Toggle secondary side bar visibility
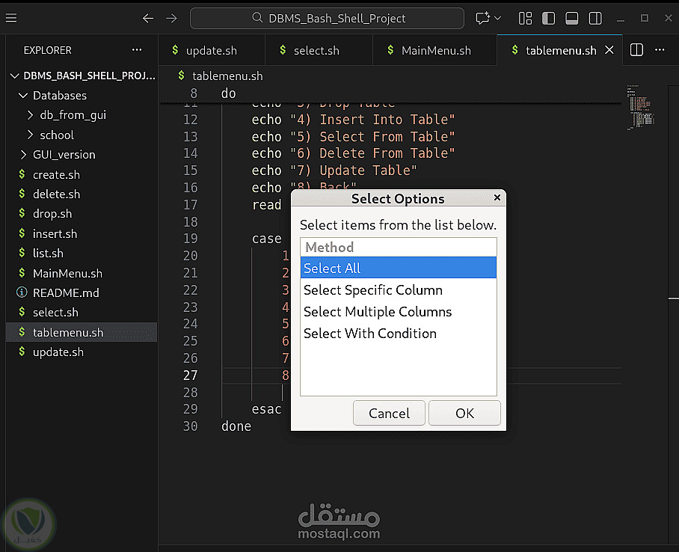This screenshot has height=552, width=679. (x=595, y=18)
